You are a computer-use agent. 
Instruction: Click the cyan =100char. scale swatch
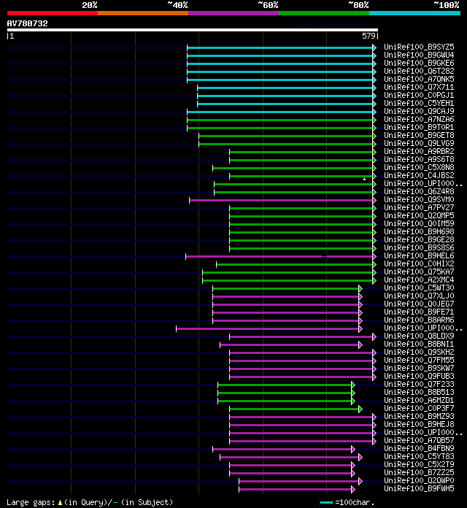click(326, 502)
